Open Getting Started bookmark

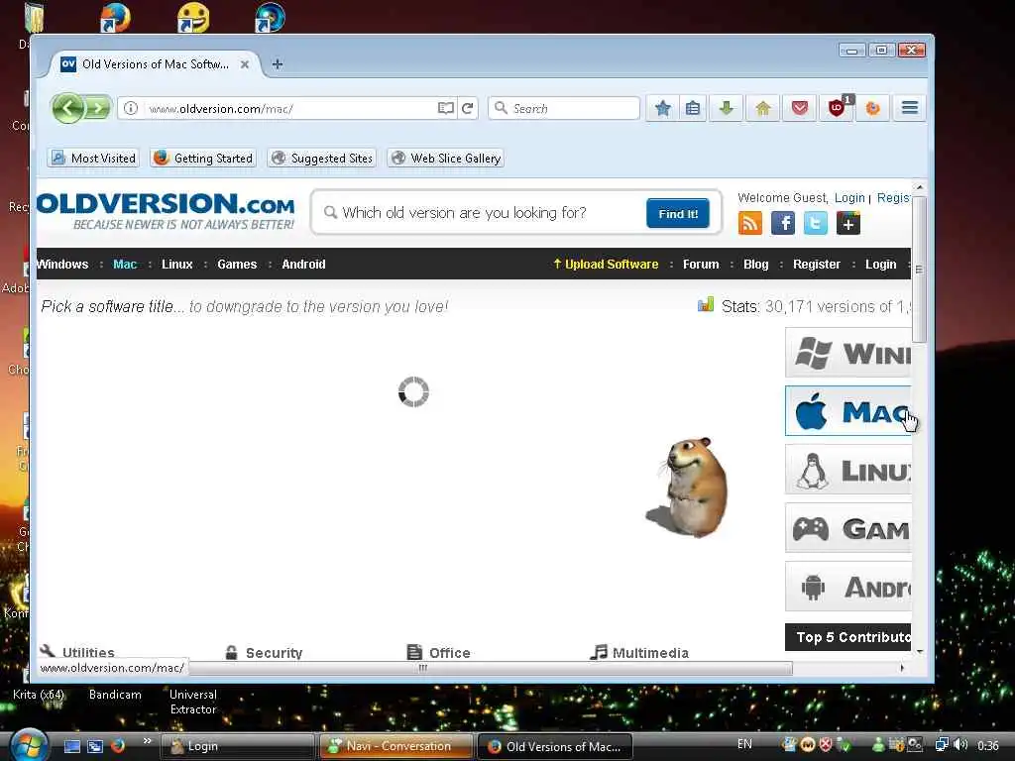tap(204, 158)
